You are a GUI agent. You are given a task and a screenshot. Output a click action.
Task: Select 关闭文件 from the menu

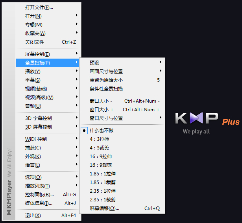[35, 42]
